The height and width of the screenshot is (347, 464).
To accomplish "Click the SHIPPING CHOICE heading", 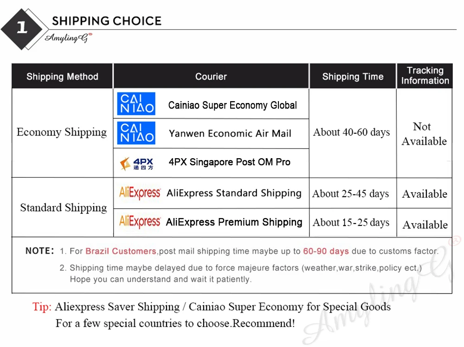I will point(107,21).
